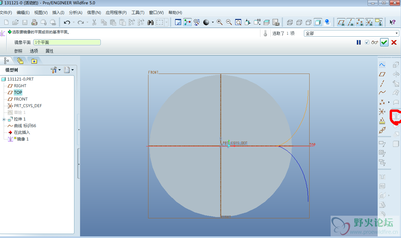Image resolution: width=401 pixels, height=238 pixels.
Task: Click the New file icon
Action: click(x=6, y=22)
